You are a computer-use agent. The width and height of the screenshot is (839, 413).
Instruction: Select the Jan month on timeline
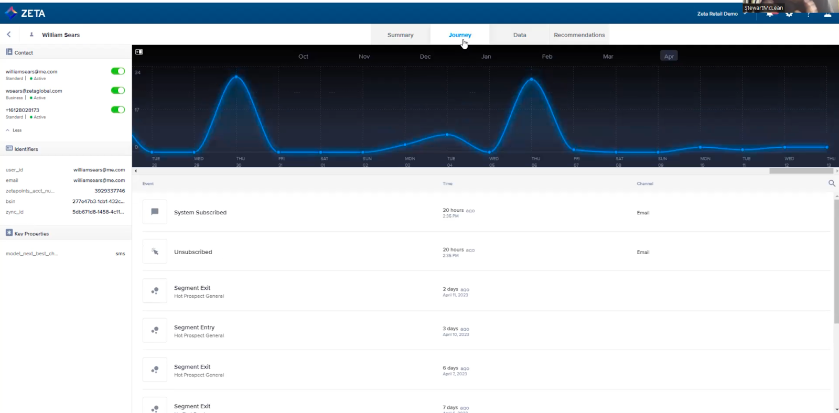(486, 57)
